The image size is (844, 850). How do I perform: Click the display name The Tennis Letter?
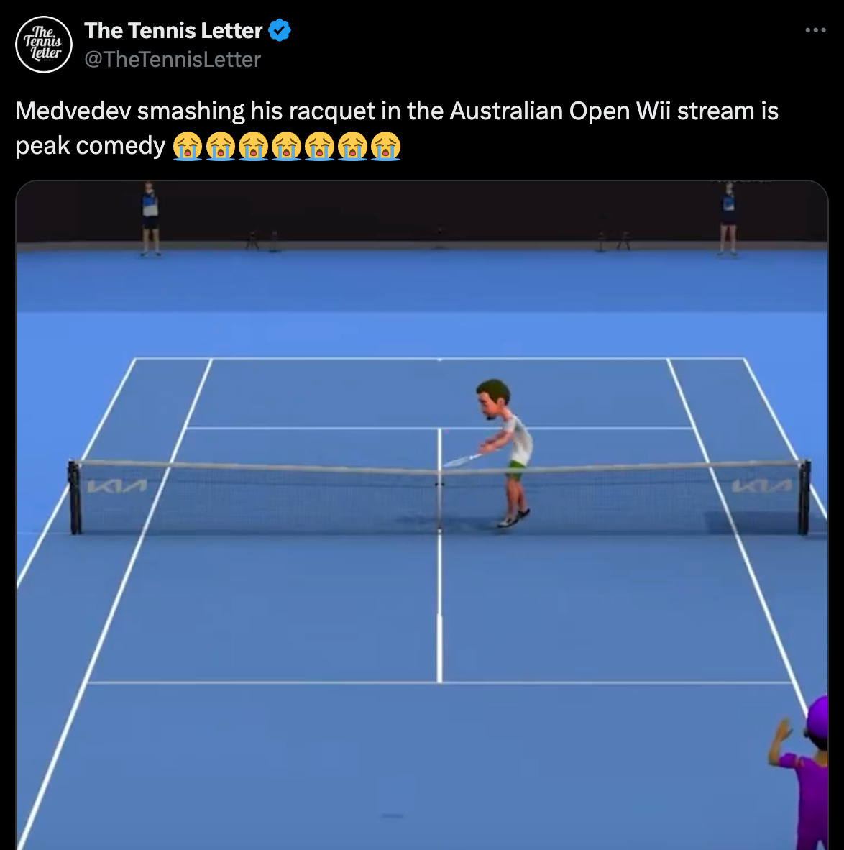[173, 30]
